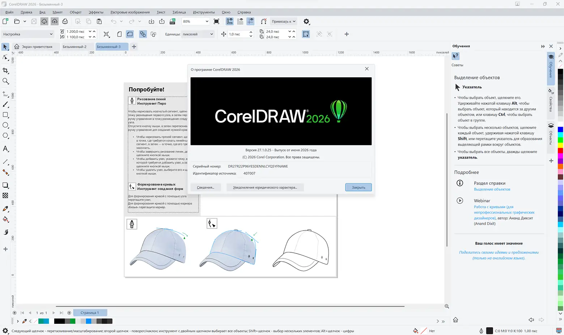
Task: Select the Ellipse tool
Action: (x=5, y=125)
